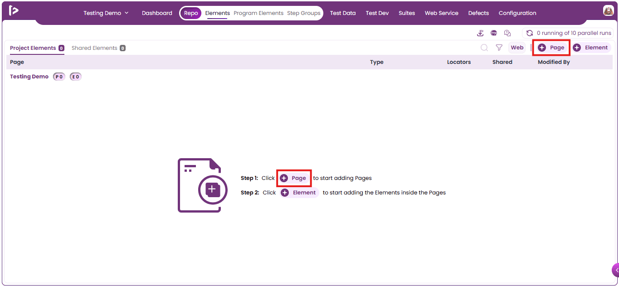
Task: Click the Modified By column header
Action: 554,62
